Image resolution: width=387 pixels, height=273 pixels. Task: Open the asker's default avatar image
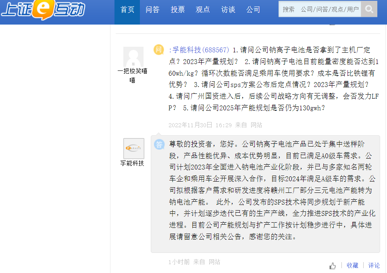(133, 57)
